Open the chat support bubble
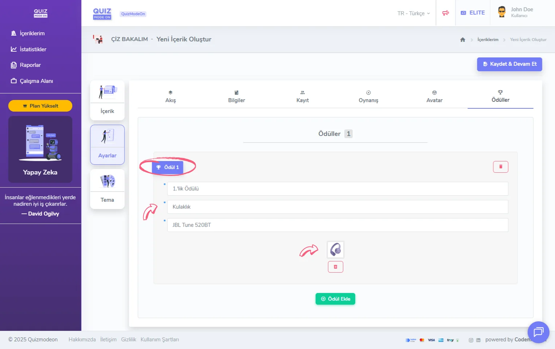The image size is (555, 349). [x=538, y=332]
